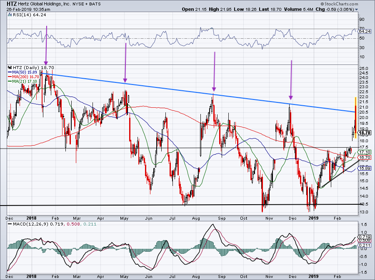Click the Volume 5.4M value

[298, 9]
